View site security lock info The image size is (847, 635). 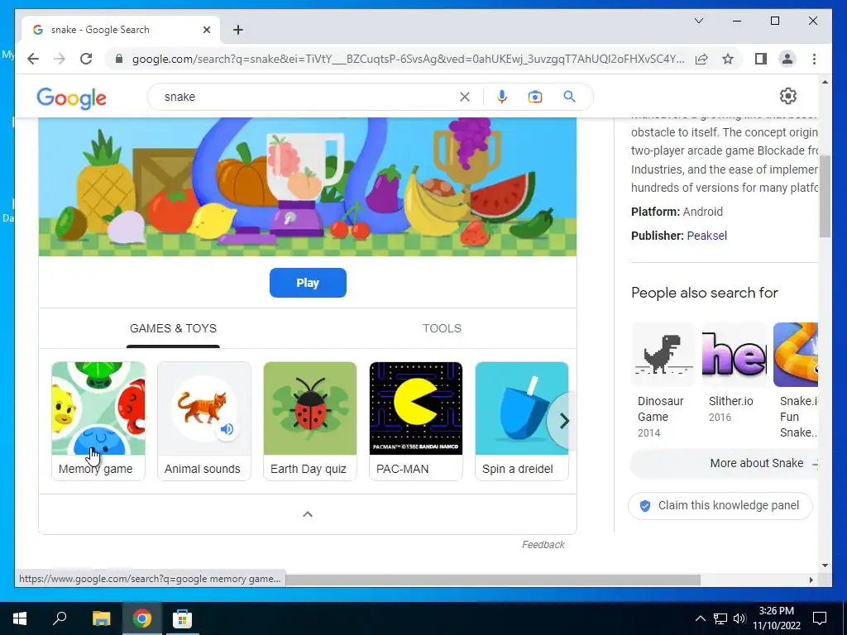[x=119, y=59]
